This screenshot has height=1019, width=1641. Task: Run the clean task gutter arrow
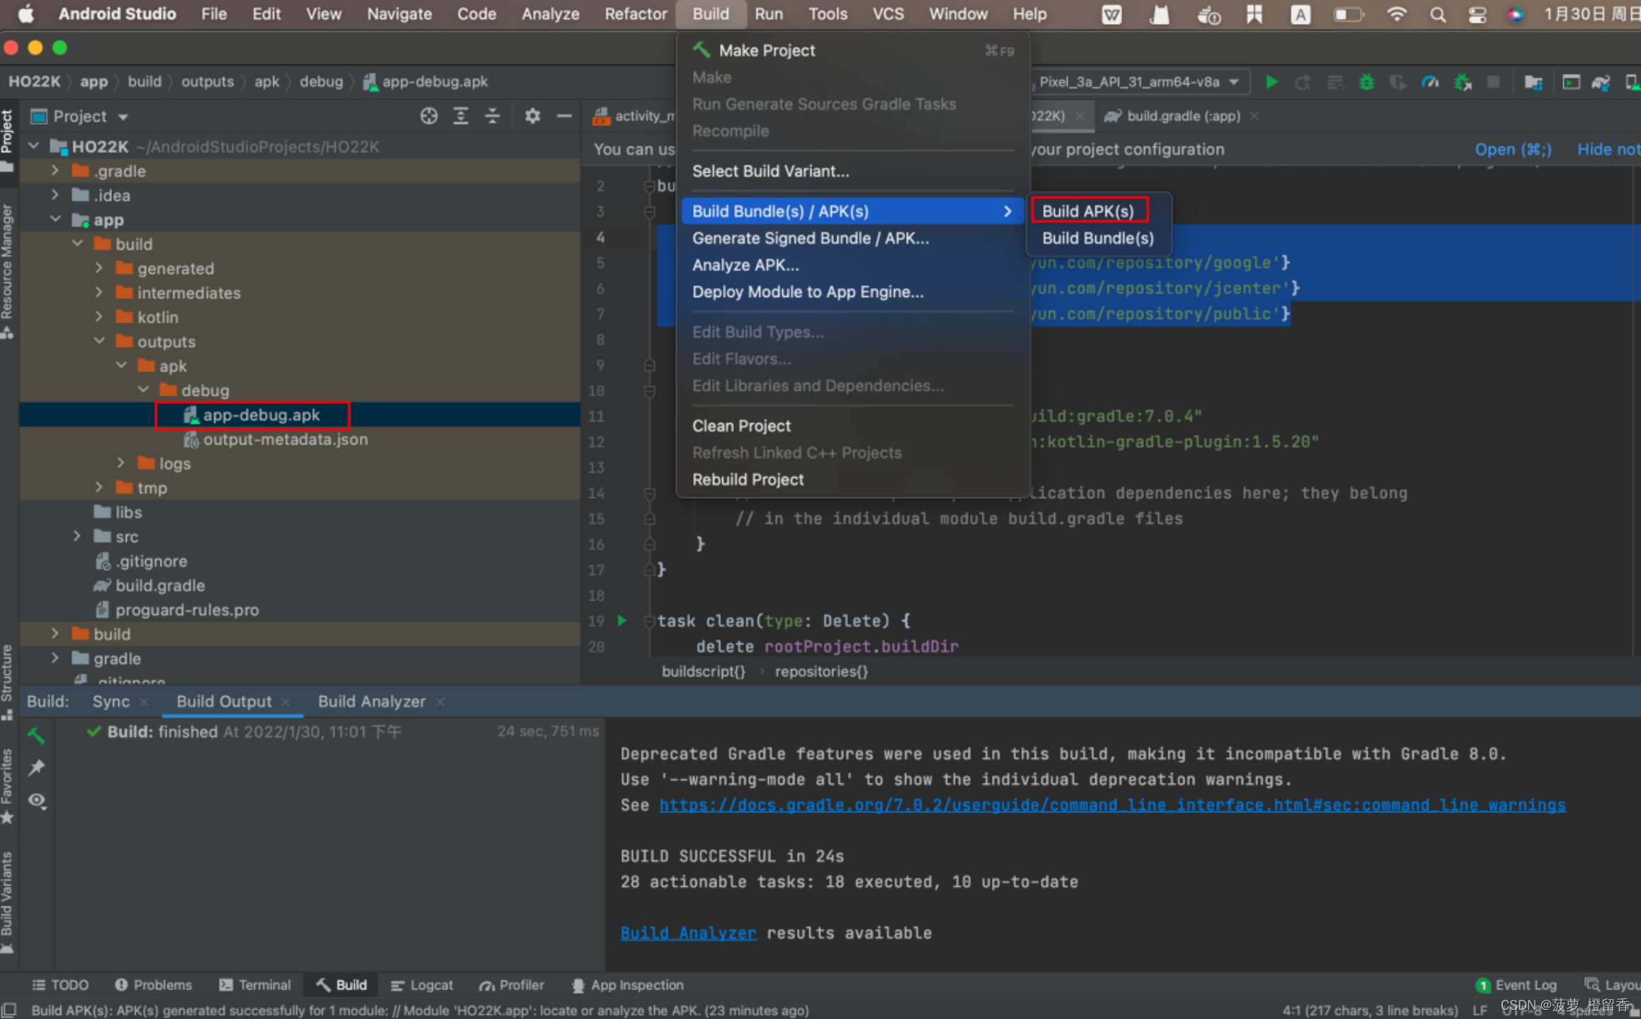pyautogui.click(x=622, y=621)
